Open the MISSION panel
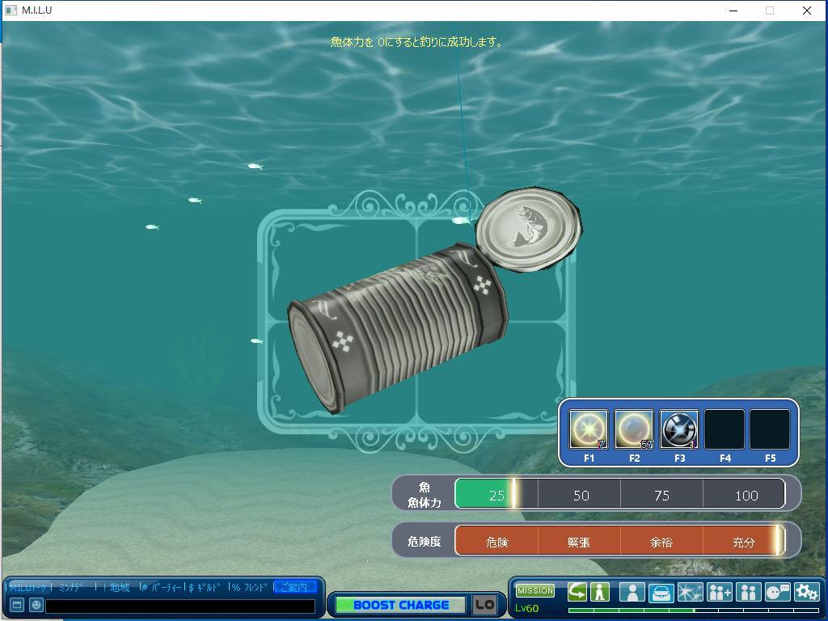The width and height of the screenshot is (828, 621). 535,590
